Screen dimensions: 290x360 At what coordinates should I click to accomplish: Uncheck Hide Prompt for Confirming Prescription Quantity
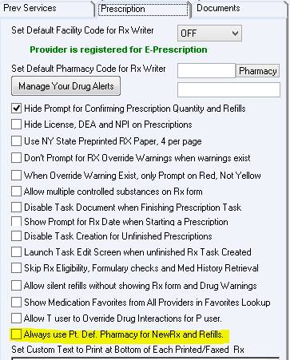pyautogui.click(x=16, y=109)
